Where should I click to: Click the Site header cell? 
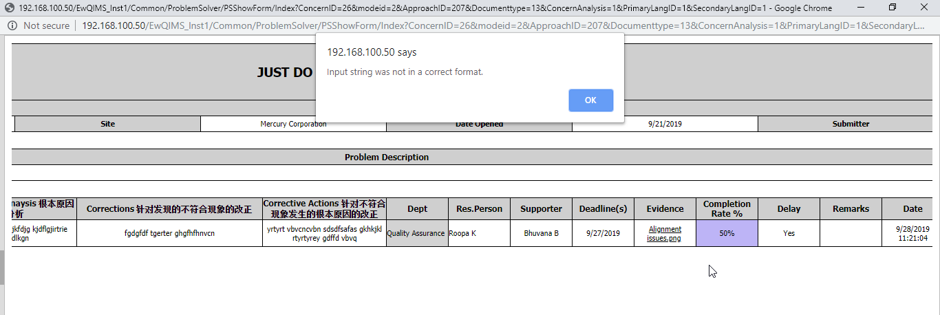click(x=107, y=124)
